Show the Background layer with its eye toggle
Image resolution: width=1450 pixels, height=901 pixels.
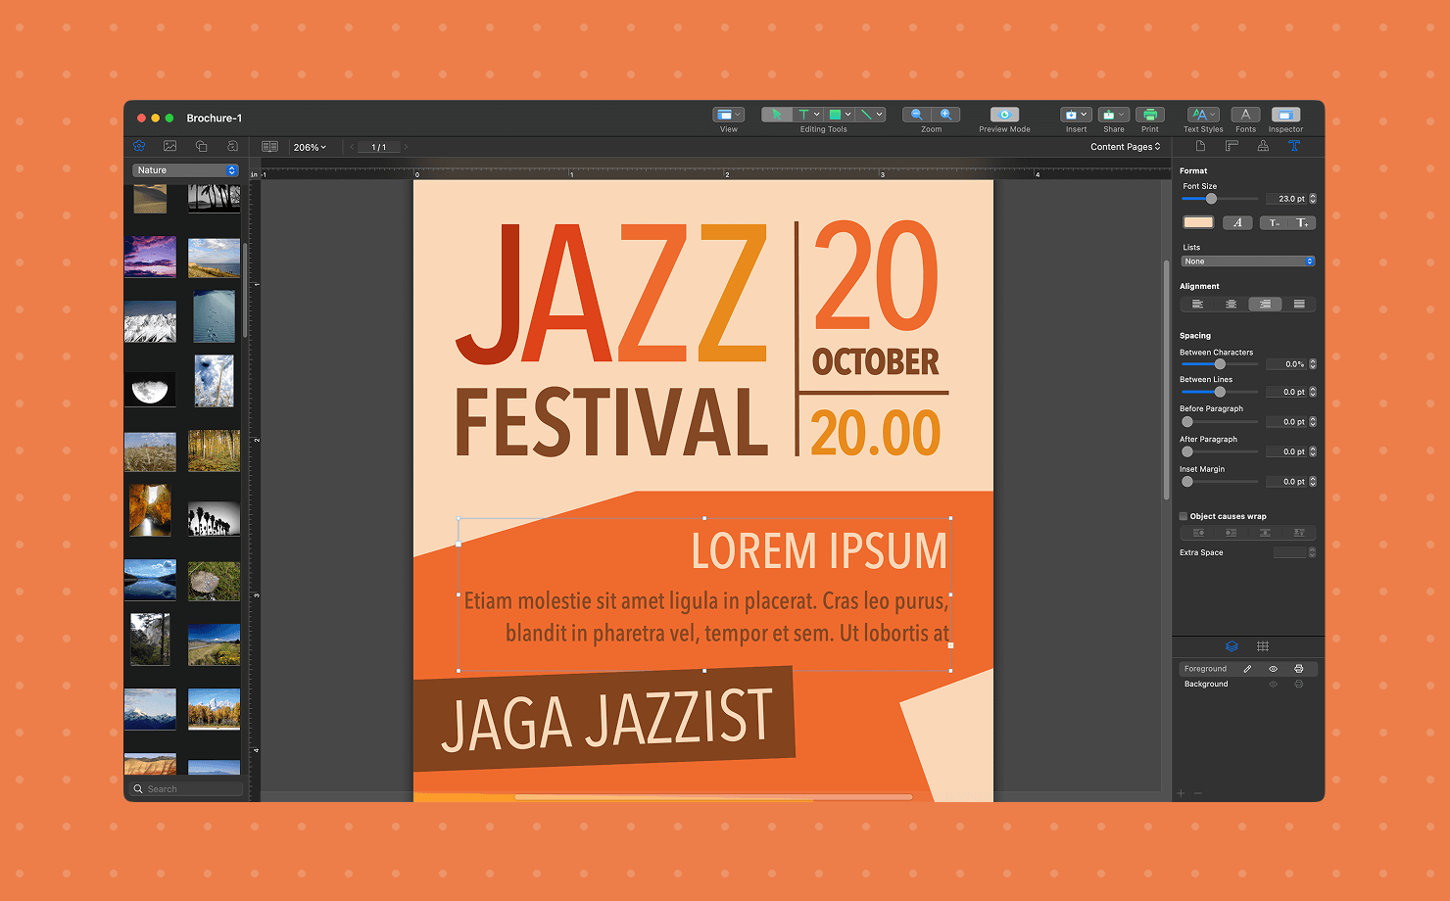(1273, 684)
